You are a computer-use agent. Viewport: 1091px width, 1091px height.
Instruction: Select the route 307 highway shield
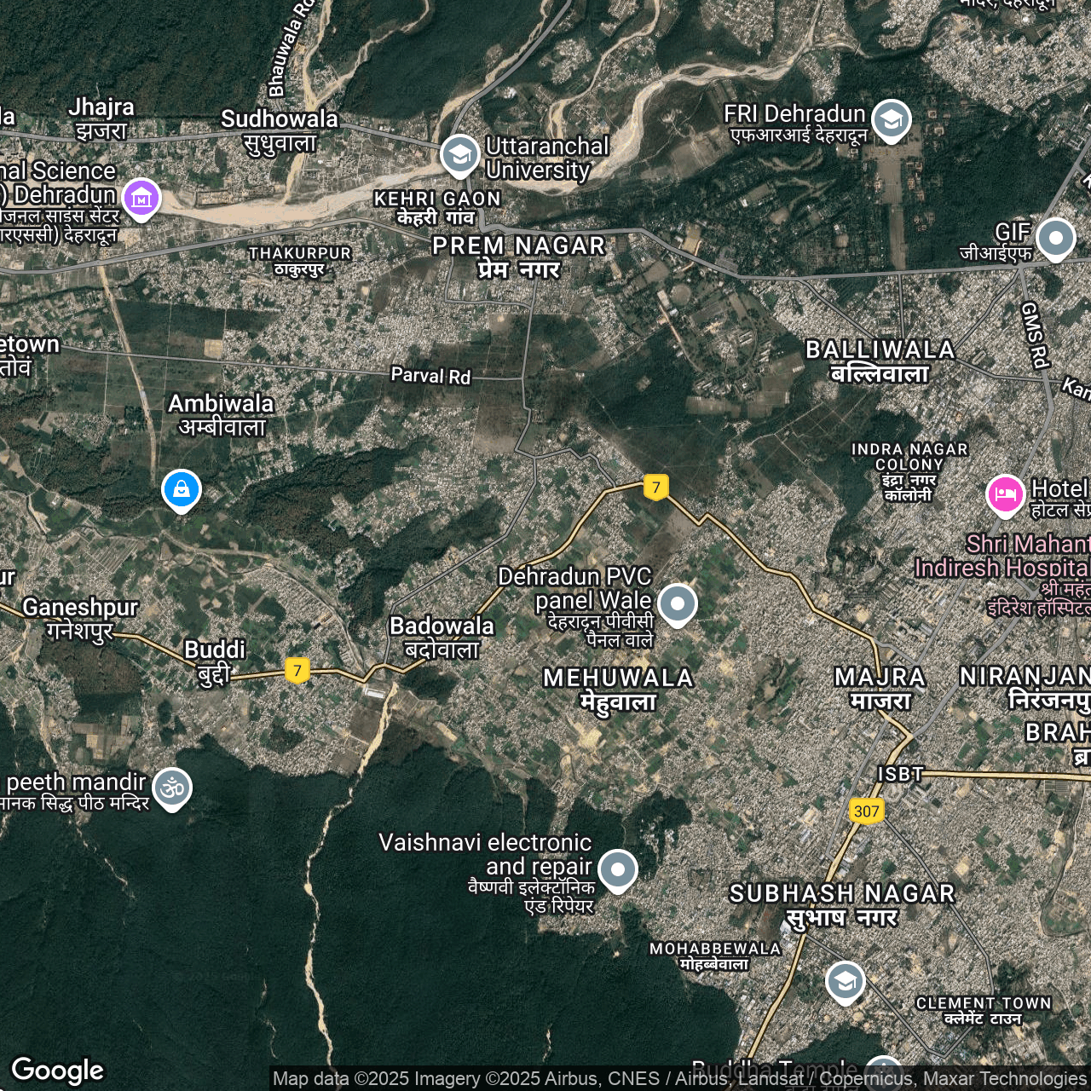(866, 811)
